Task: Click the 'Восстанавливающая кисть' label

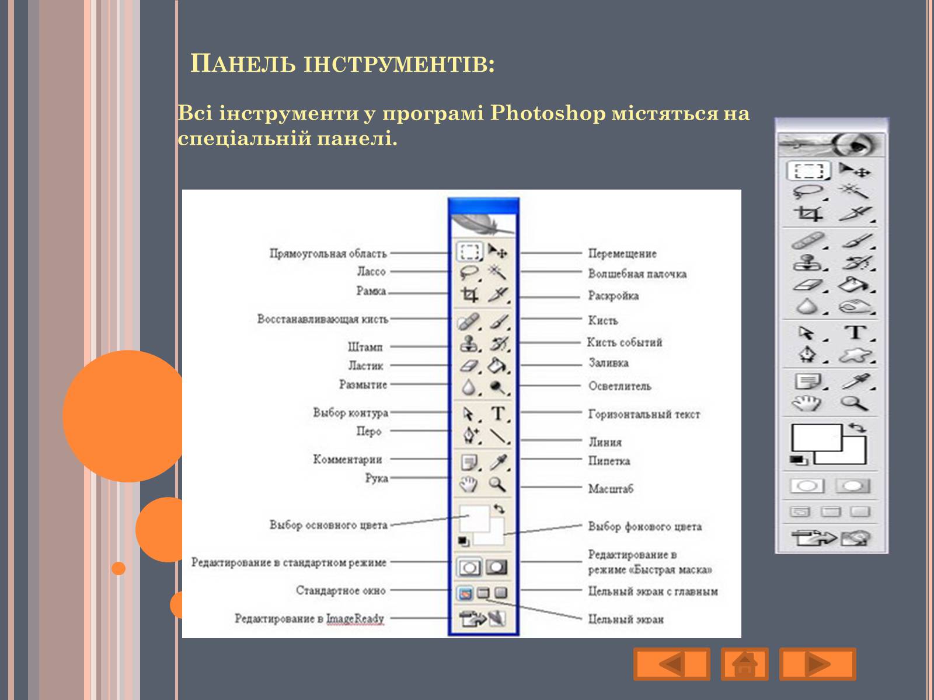Action: [x=322, y=319]
